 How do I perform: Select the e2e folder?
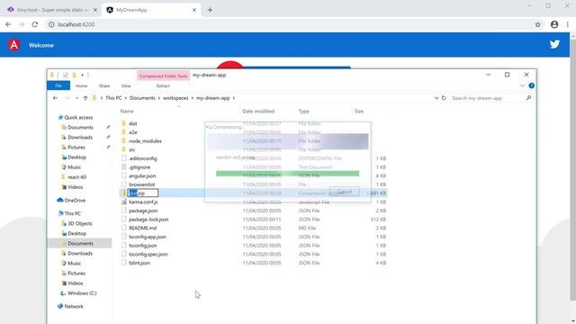(132, 132)
